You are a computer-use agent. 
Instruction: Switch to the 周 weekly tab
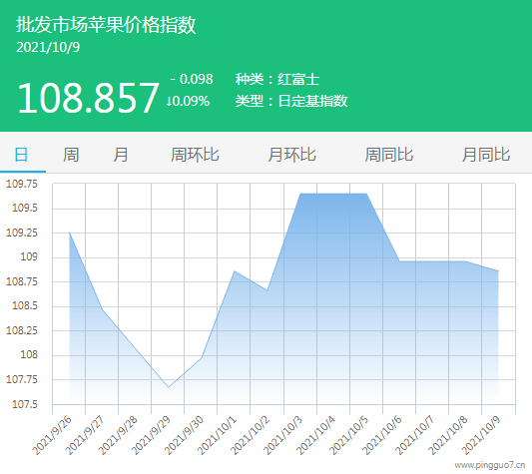click(71, 155)
